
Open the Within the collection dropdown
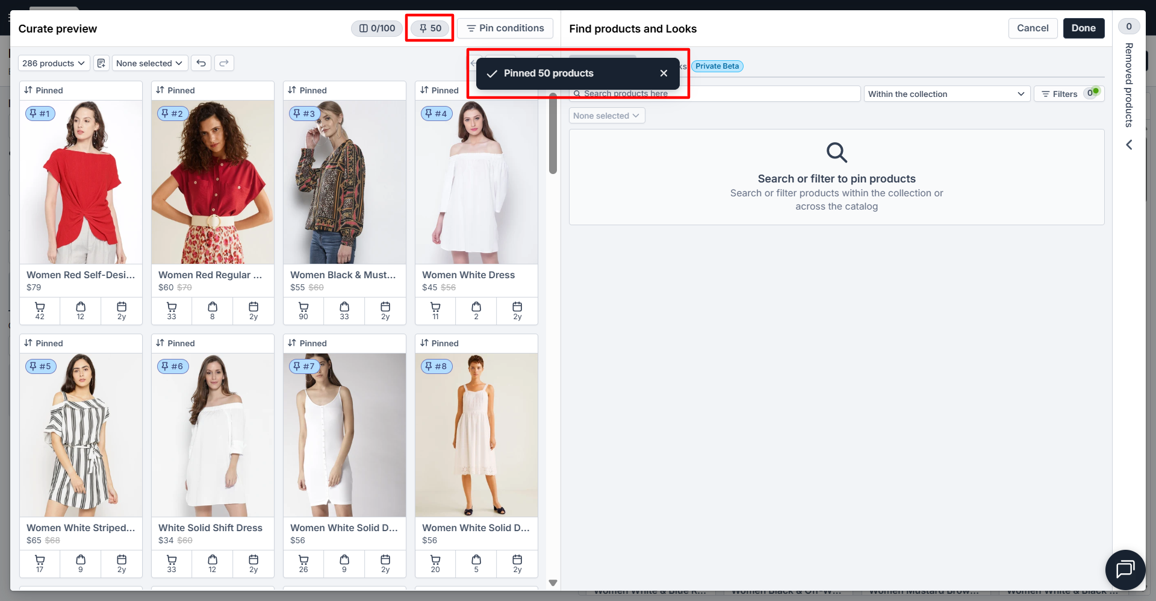point(946,94)
